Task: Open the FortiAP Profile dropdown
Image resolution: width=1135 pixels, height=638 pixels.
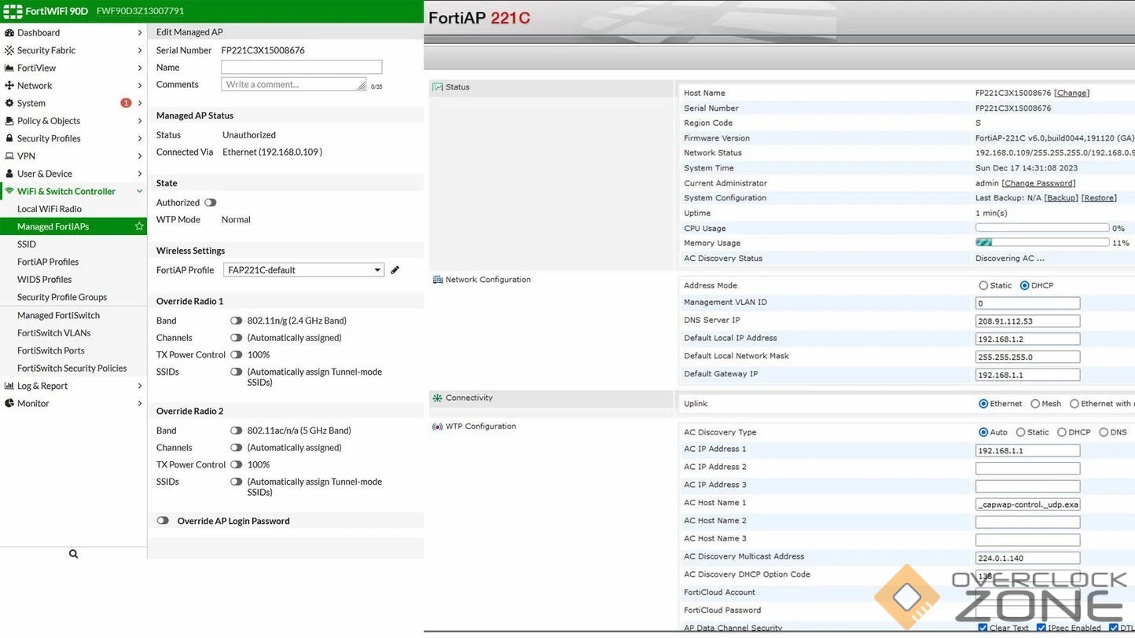Action: click(x=304, y=270)
